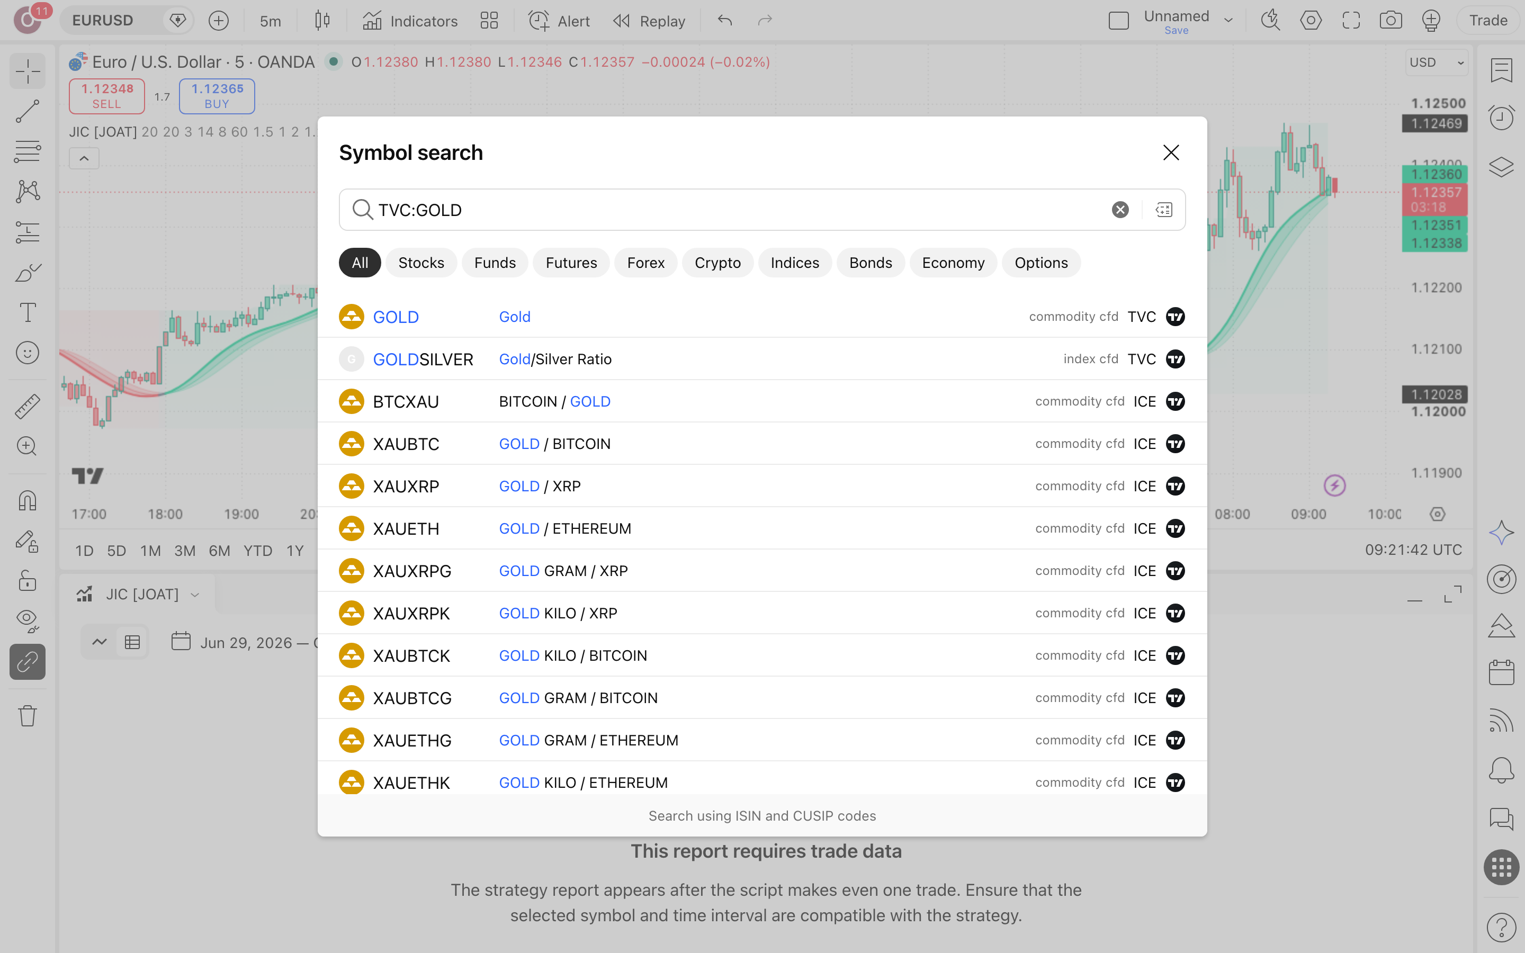Filter results by Stocks tab
The image size is (1525, 953).
421,263
